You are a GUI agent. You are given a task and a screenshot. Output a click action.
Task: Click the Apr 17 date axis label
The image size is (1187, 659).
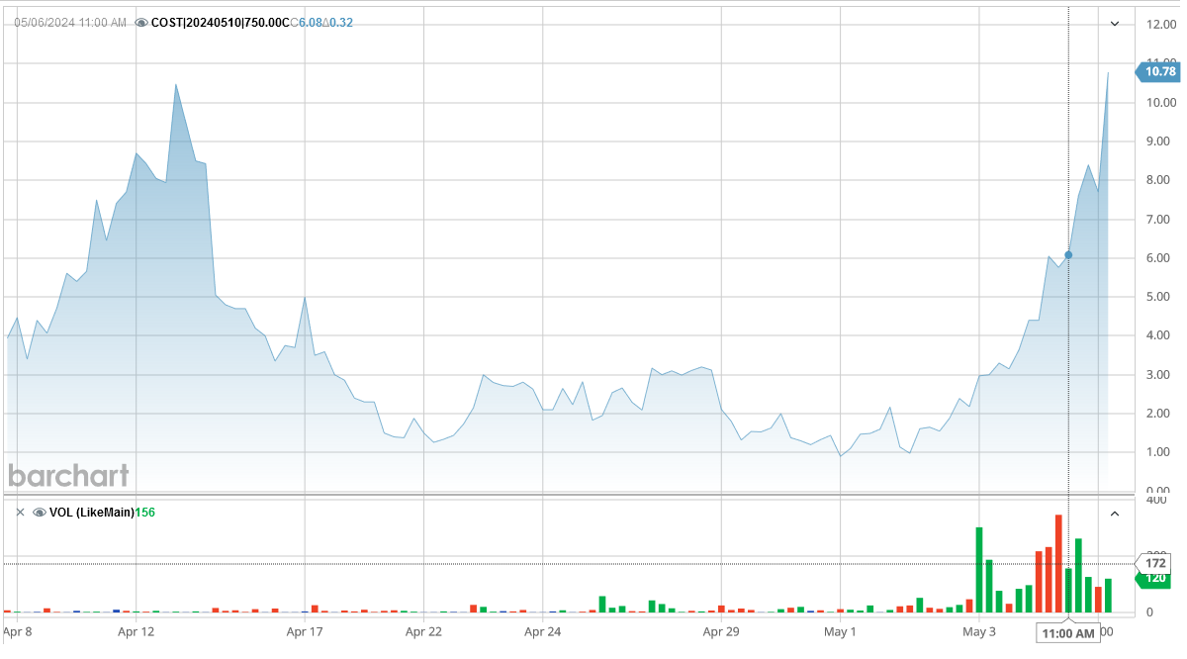point(304,630)
